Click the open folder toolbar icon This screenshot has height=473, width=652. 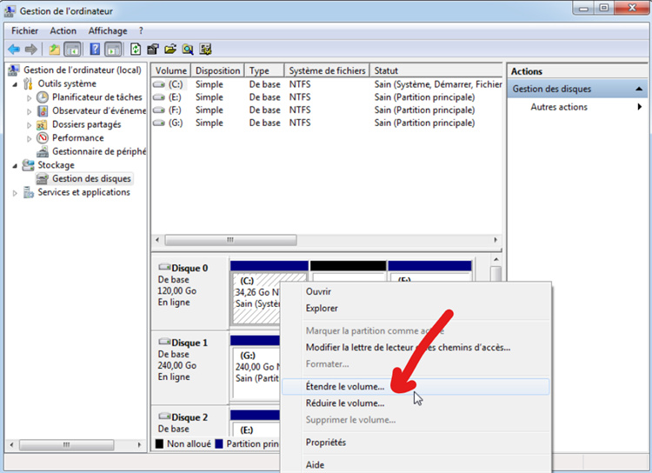coord(170,50)
